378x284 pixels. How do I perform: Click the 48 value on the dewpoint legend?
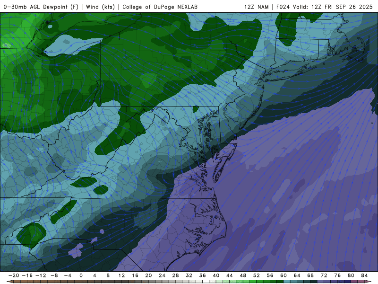point(243,275)
